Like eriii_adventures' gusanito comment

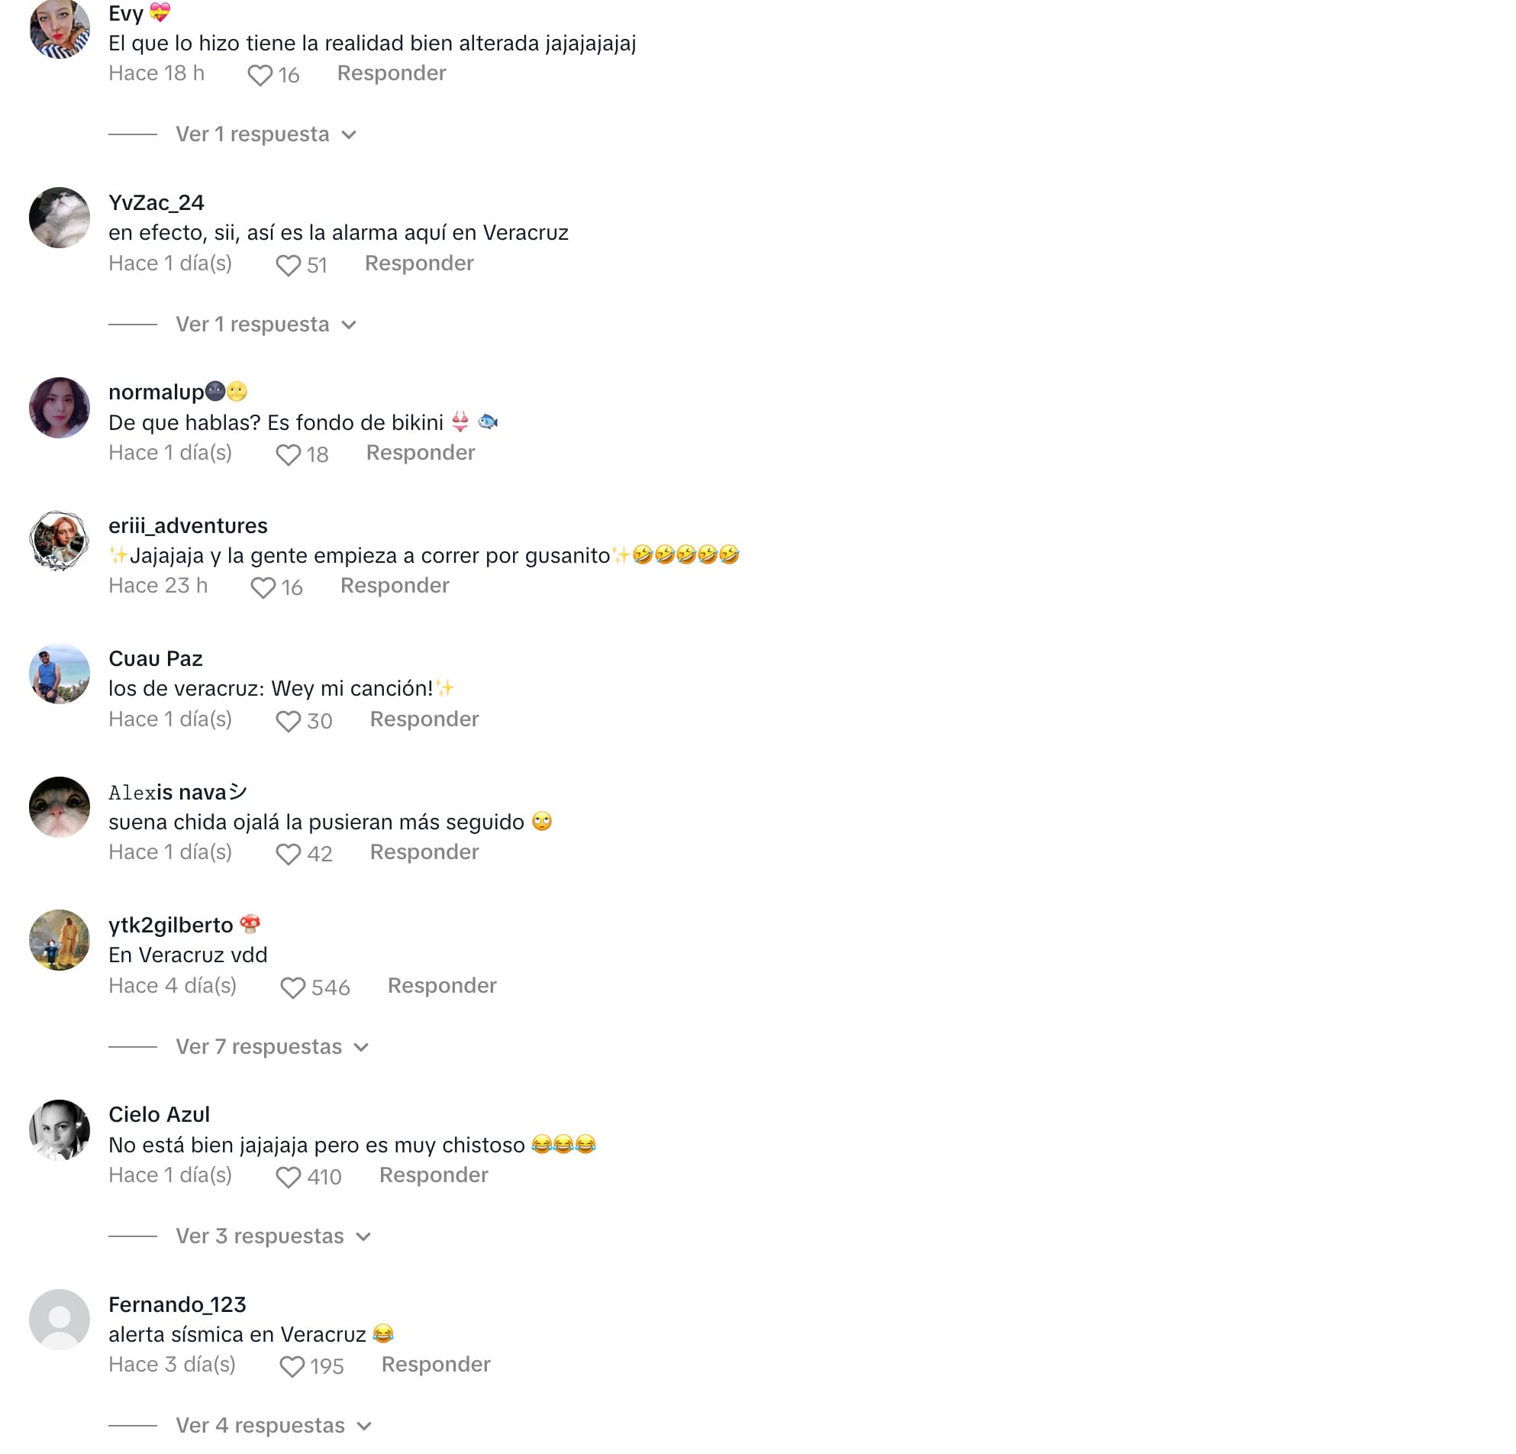coord(263,588)
